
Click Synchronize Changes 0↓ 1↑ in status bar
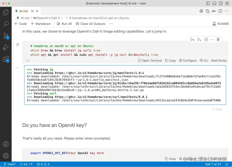pyautogui.click(x=26, y=164)
